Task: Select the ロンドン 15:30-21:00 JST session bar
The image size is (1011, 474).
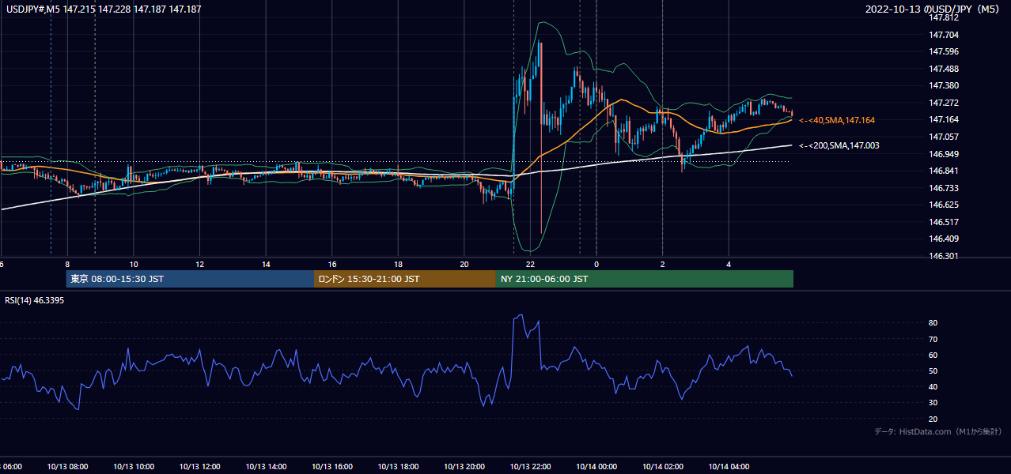Action: point(405,279)
